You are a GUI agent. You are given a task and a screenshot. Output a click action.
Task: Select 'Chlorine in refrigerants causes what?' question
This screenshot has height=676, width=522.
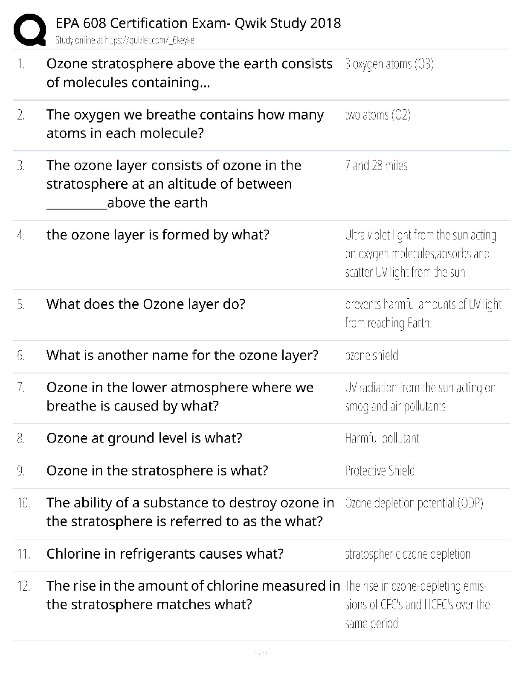click(165, 554)
